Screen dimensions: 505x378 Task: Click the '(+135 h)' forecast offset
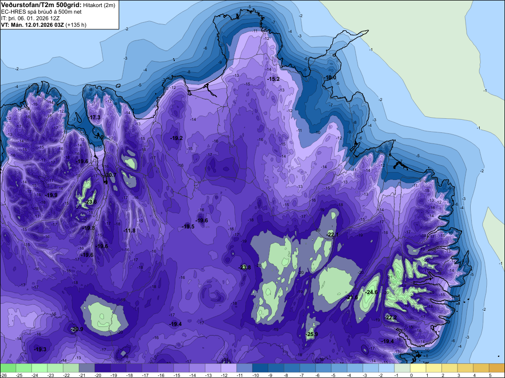(x=76, y=25)
